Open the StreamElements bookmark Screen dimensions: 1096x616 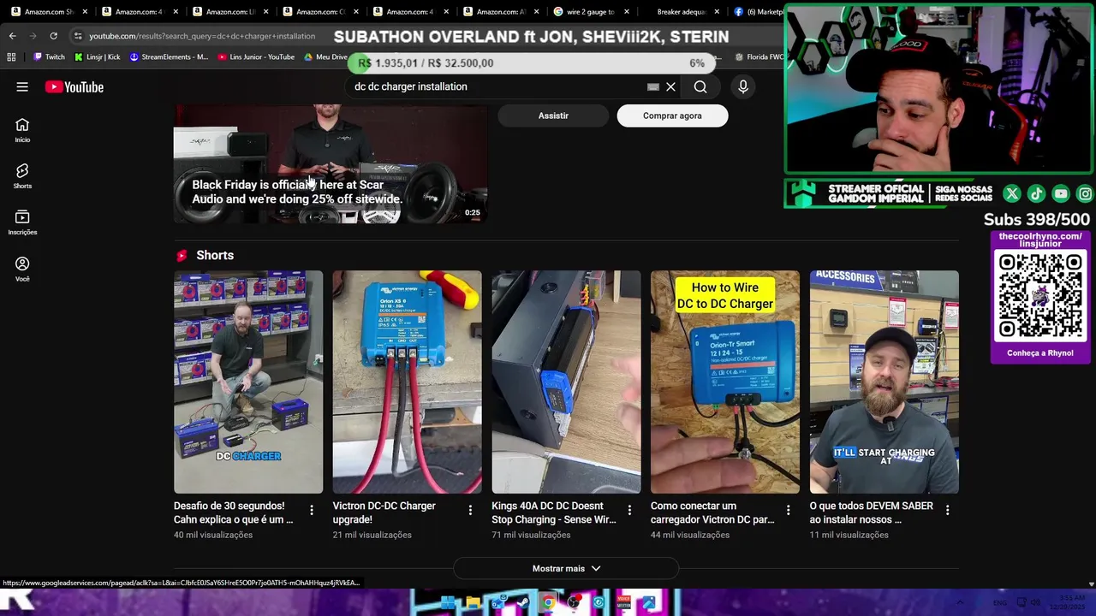169,57
